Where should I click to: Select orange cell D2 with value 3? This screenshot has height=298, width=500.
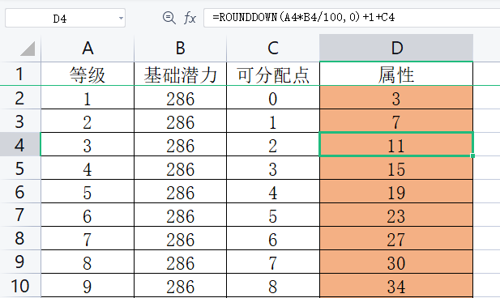coord(396,97)
